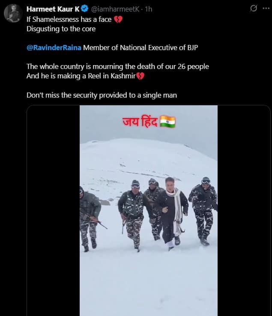
Task: Select the "If Shamelessness has a face" line
Action: click(69, 20)
